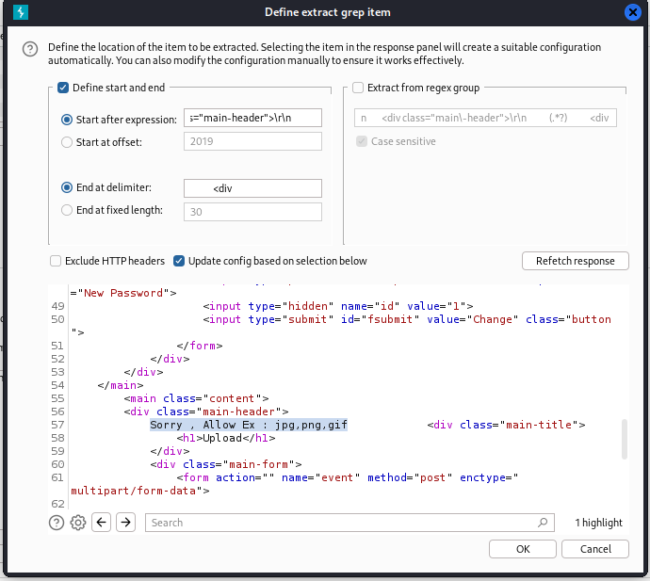Go to next search match arrow
Screen dimensions: 650x581
(x=126, y=523)
